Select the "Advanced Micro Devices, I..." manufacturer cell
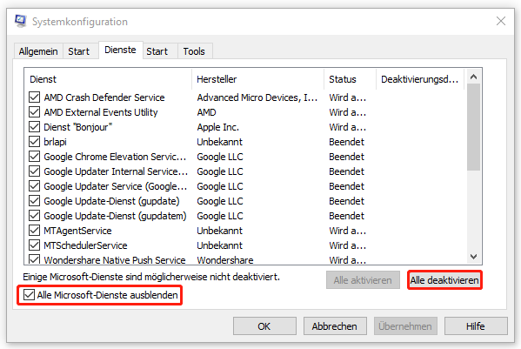The width and height of the screenshot is (521, 349). pyautogui.click(x=257, y=97)
